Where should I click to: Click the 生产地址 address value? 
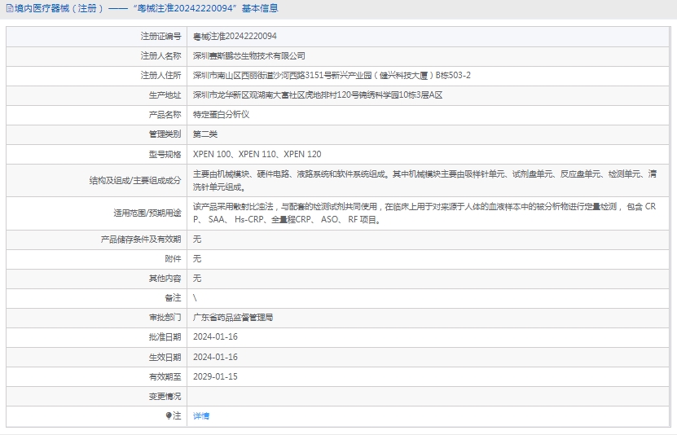point(318,95)
